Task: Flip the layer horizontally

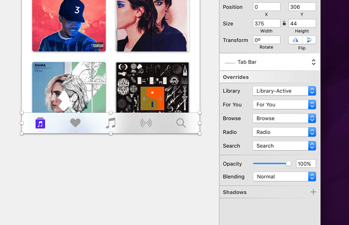Action: pos(295,40)
